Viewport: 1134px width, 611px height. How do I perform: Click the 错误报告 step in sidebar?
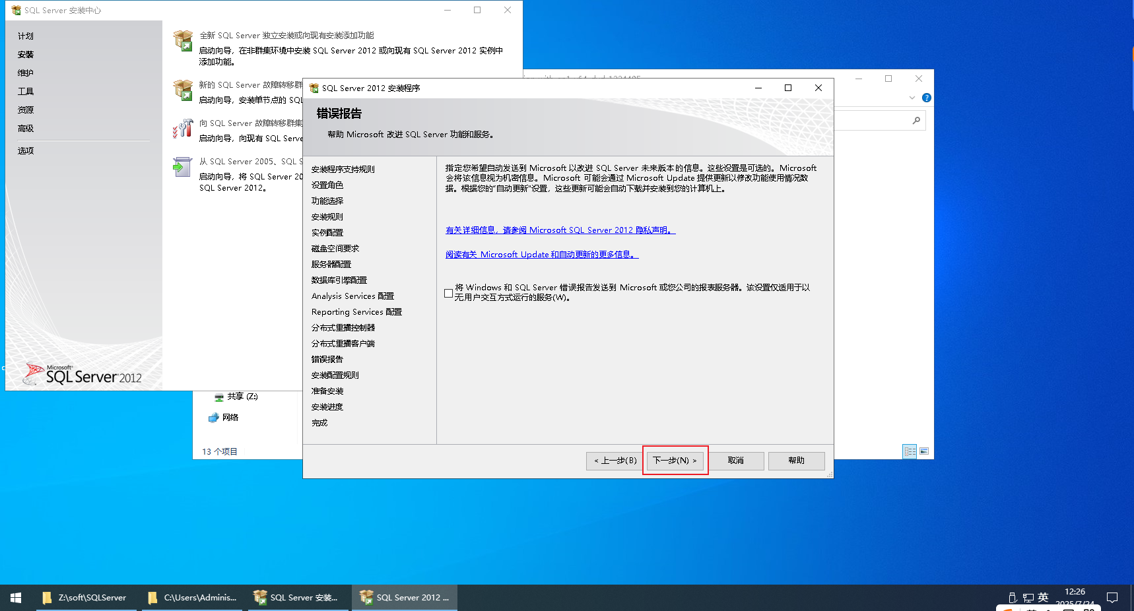pos(327,360)
